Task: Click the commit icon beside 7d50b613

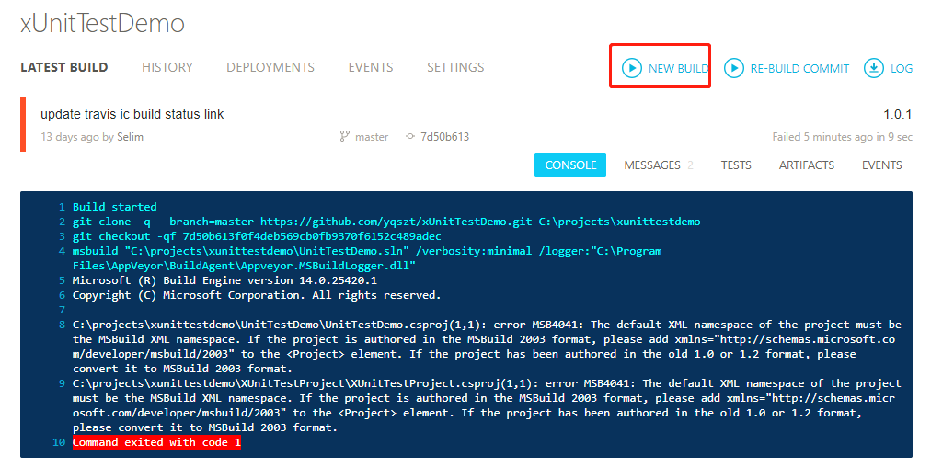Action: point(409,136)
